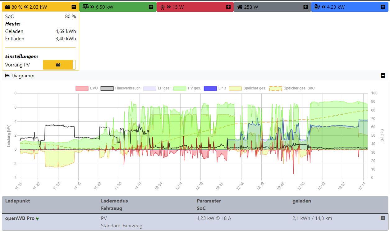Expand the PV 6,50 kW card

tap(151, 7)
